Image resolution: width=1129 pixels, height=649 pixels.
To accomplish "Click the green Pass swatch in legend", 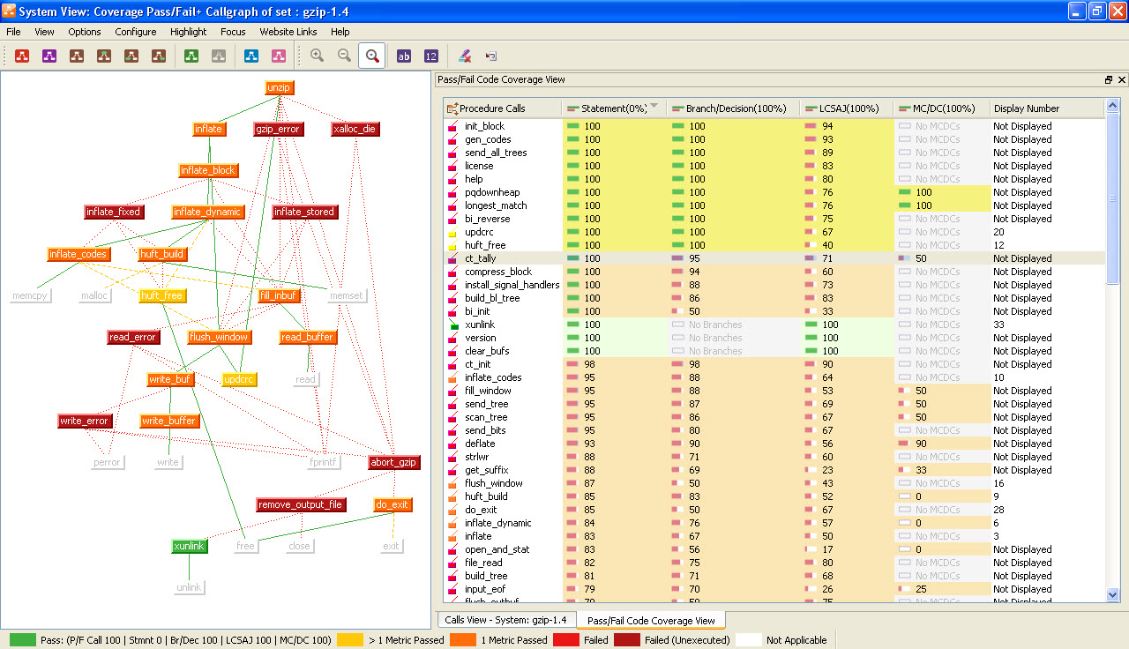I will click(x=23, y=640).
